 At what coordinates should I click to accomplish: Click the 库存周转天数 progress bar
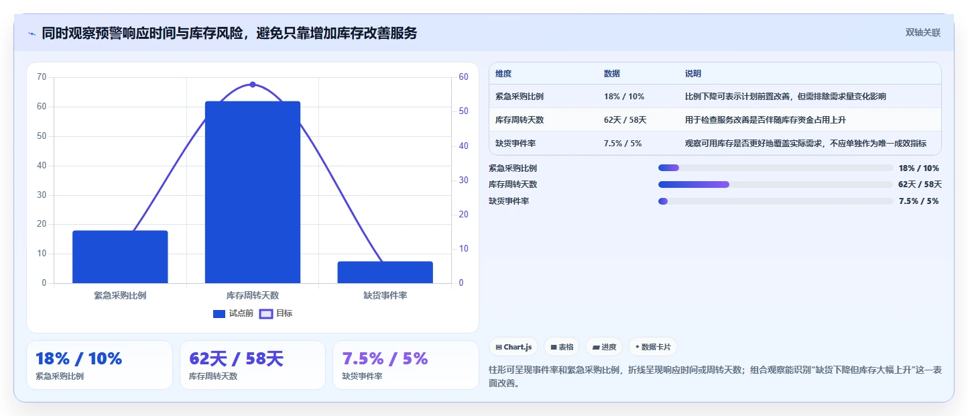pyautogui.click(x=776, y=185)
